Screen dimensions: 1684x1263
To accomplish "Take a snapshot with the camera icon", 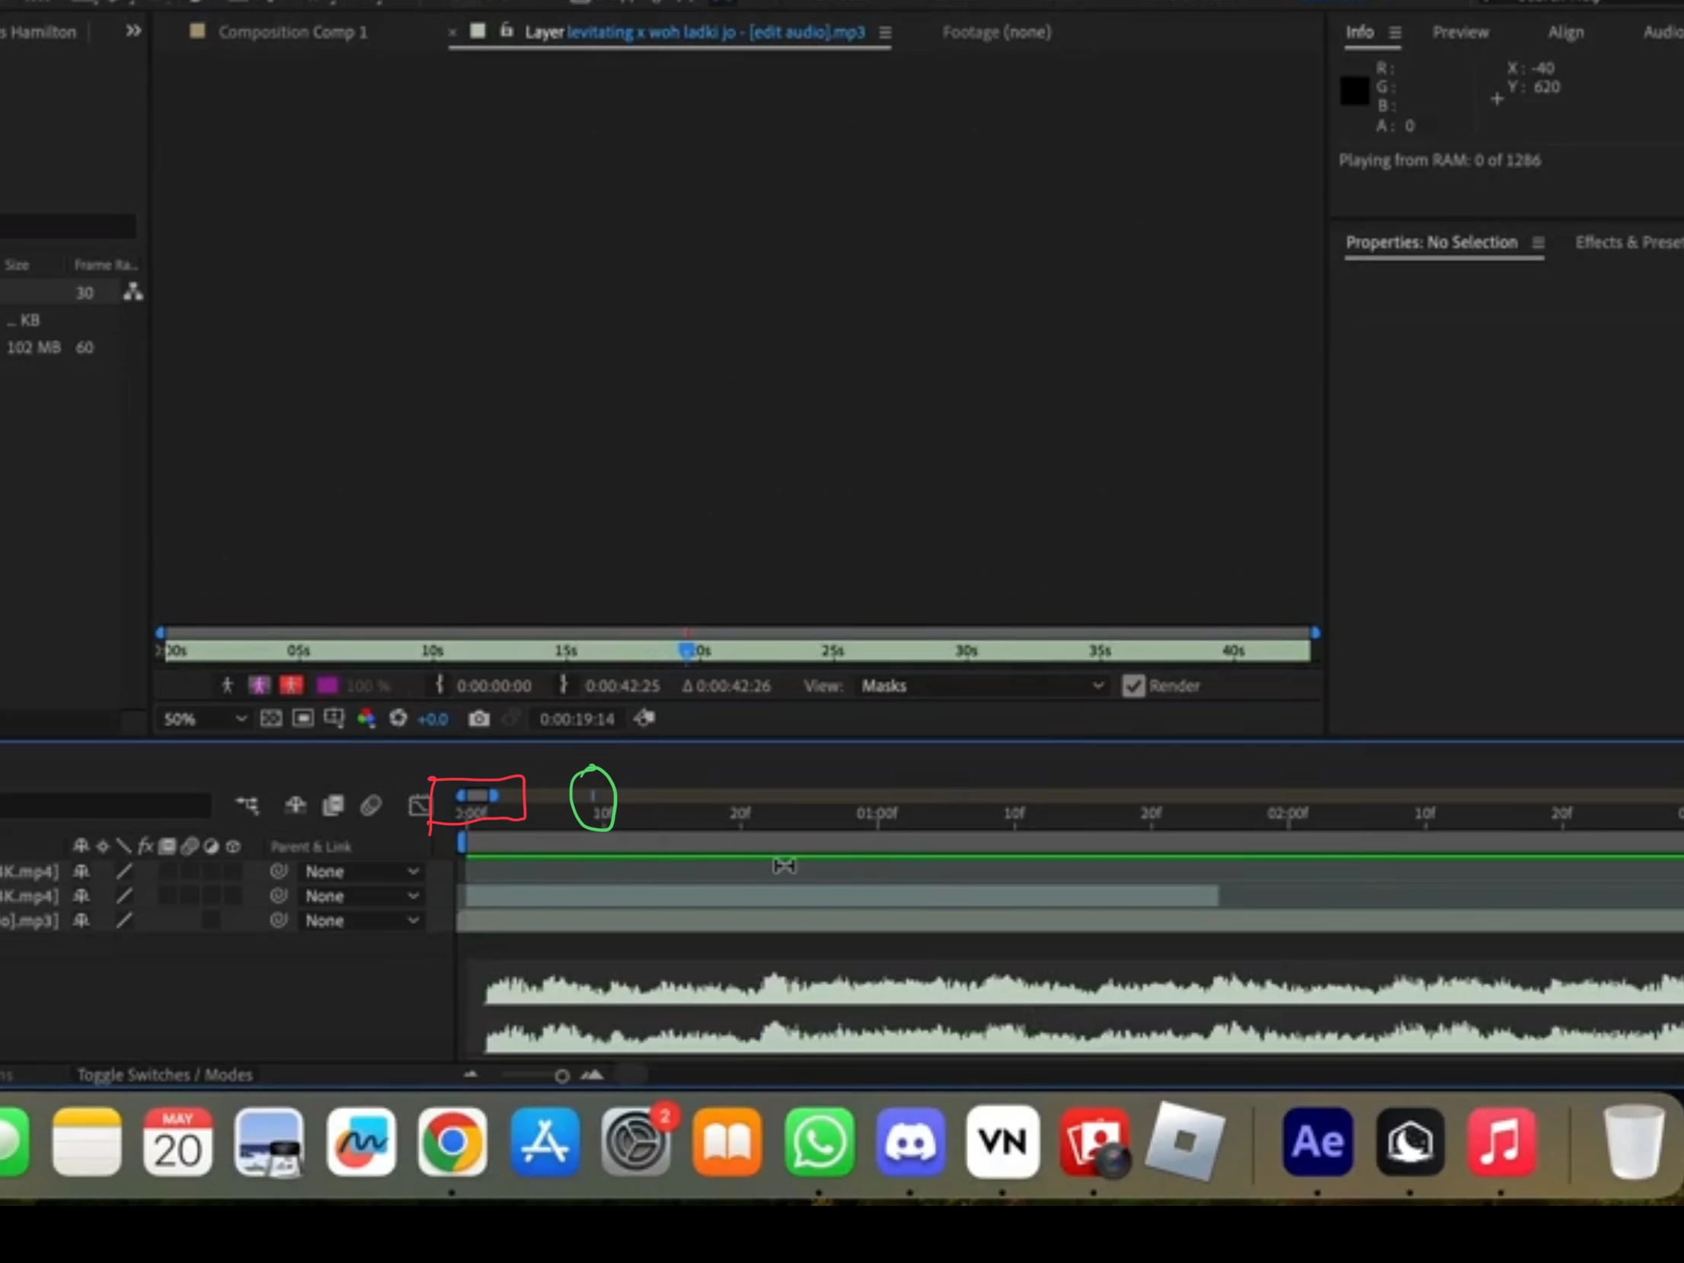I will (478, 718).
